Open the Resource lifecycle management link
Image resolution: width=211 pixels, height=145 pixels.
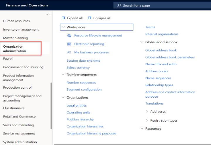point(98,35)
